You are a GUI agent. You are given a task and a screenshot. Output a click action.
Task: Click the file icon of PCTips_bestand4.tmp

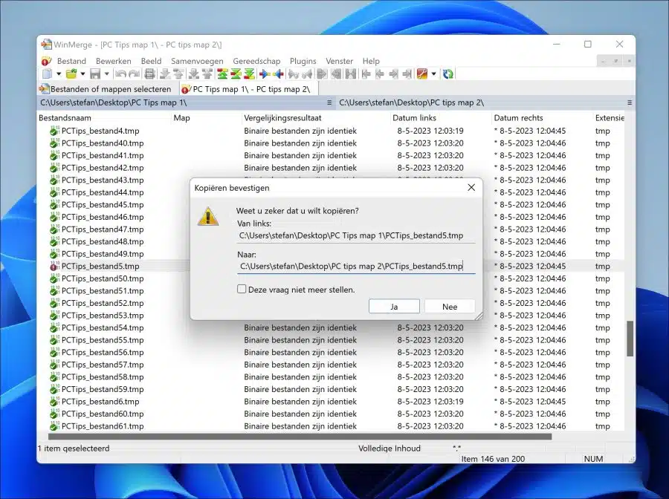click(54, 131)
